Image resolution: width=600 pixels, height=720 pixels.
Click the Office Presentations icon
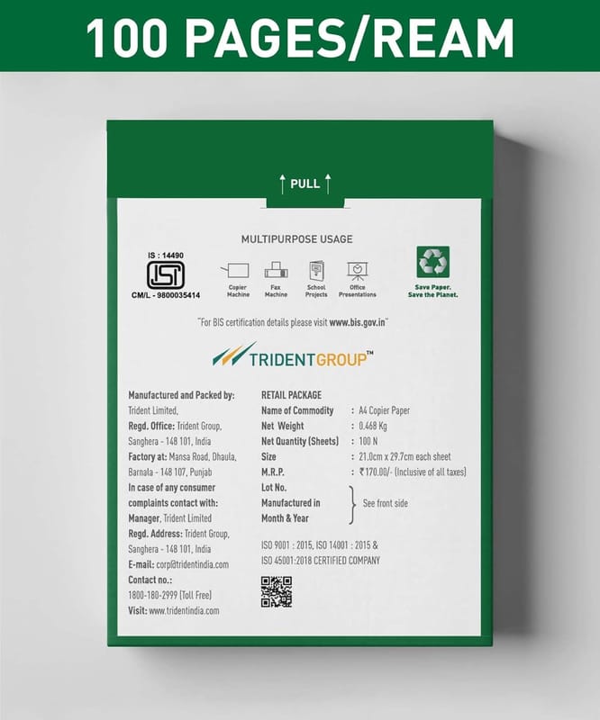tap(358, 271)
